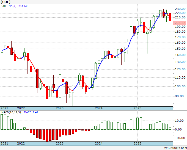Select the COF legend label

pos(4,6)
